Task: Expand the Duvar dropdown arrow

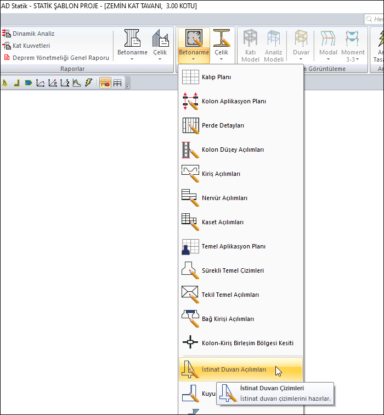Action: click(x=301, y=59)
